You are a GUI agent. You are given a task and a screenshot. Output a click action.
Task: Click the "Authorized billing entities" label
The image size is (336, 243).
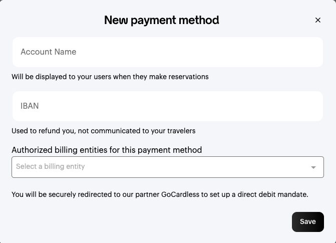click(107, 150)
